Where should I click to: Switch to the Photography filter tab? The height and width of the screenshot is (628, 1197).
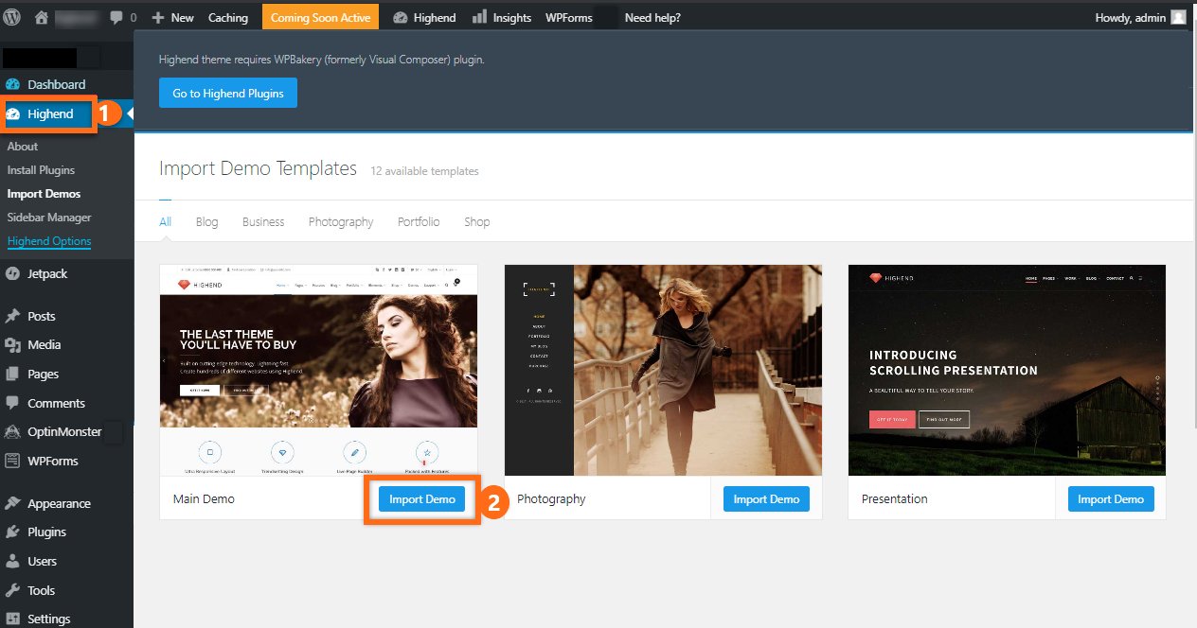click(340, 221)
